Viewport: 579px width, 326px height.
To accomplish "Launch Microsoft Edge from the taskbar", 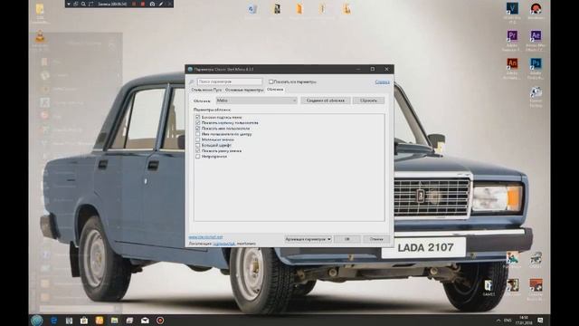I will (x=54, y=321).
